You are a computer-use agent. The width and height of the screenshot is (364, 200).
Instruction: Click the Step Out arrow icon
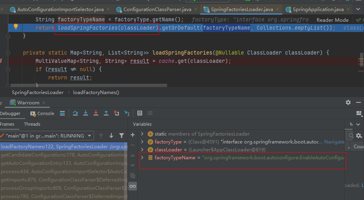point(106,113)
